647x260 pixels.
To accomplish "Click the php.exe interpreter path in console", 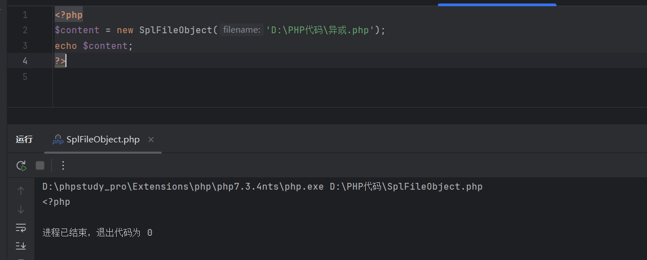I will coord(183,186).
